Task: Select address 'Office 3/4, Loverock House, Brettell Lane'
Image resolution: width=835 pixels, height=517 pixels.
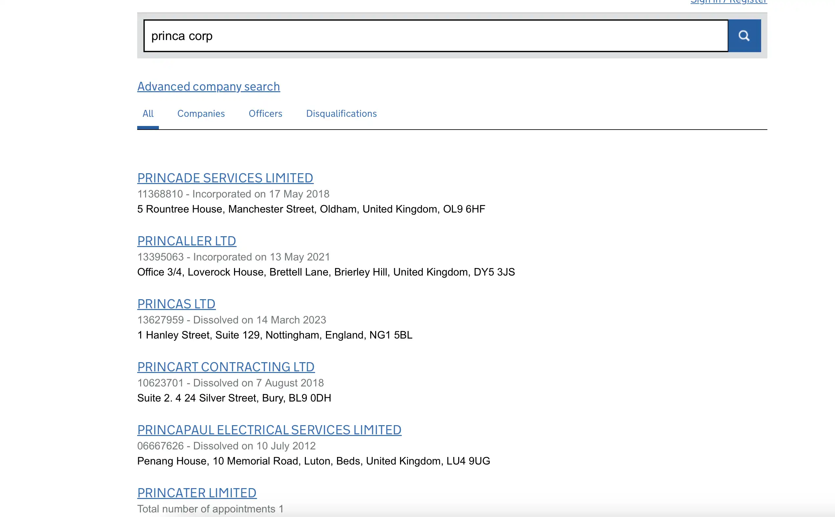Action: coord(234,272)
